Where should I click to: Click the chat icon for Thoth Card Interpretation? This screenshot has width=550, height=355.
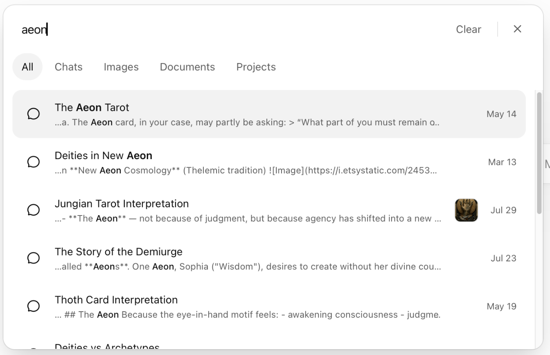point(34,306)
